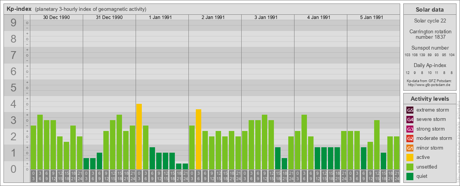Click the 'unsettled' legend label

click(x=427, y=167)
